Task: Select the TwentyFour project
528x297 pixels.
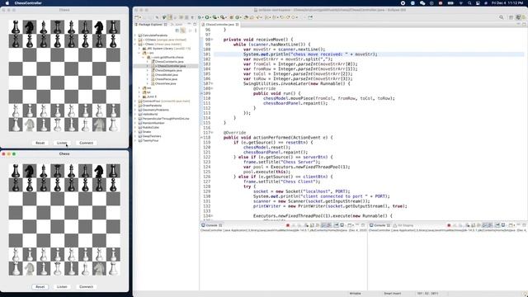Action: [150, 140]
